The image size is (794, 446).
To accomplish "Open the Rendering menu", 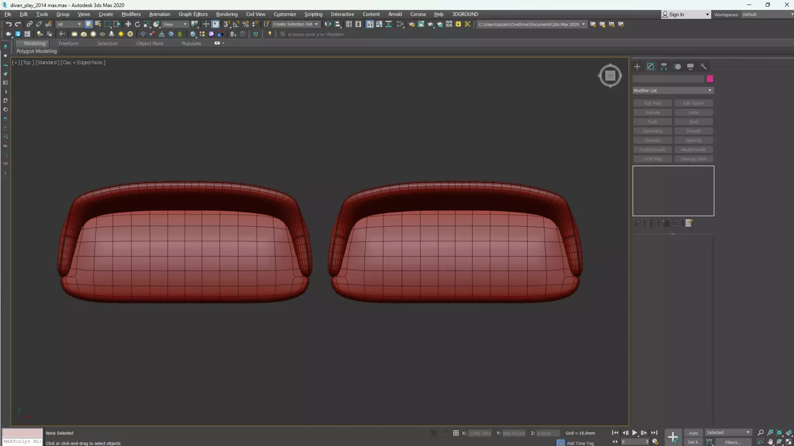I will [x=227, y=14].
